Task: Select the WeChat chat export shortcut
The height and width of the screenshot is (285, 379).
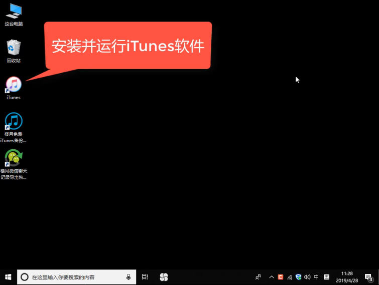Action: [14, 164]
